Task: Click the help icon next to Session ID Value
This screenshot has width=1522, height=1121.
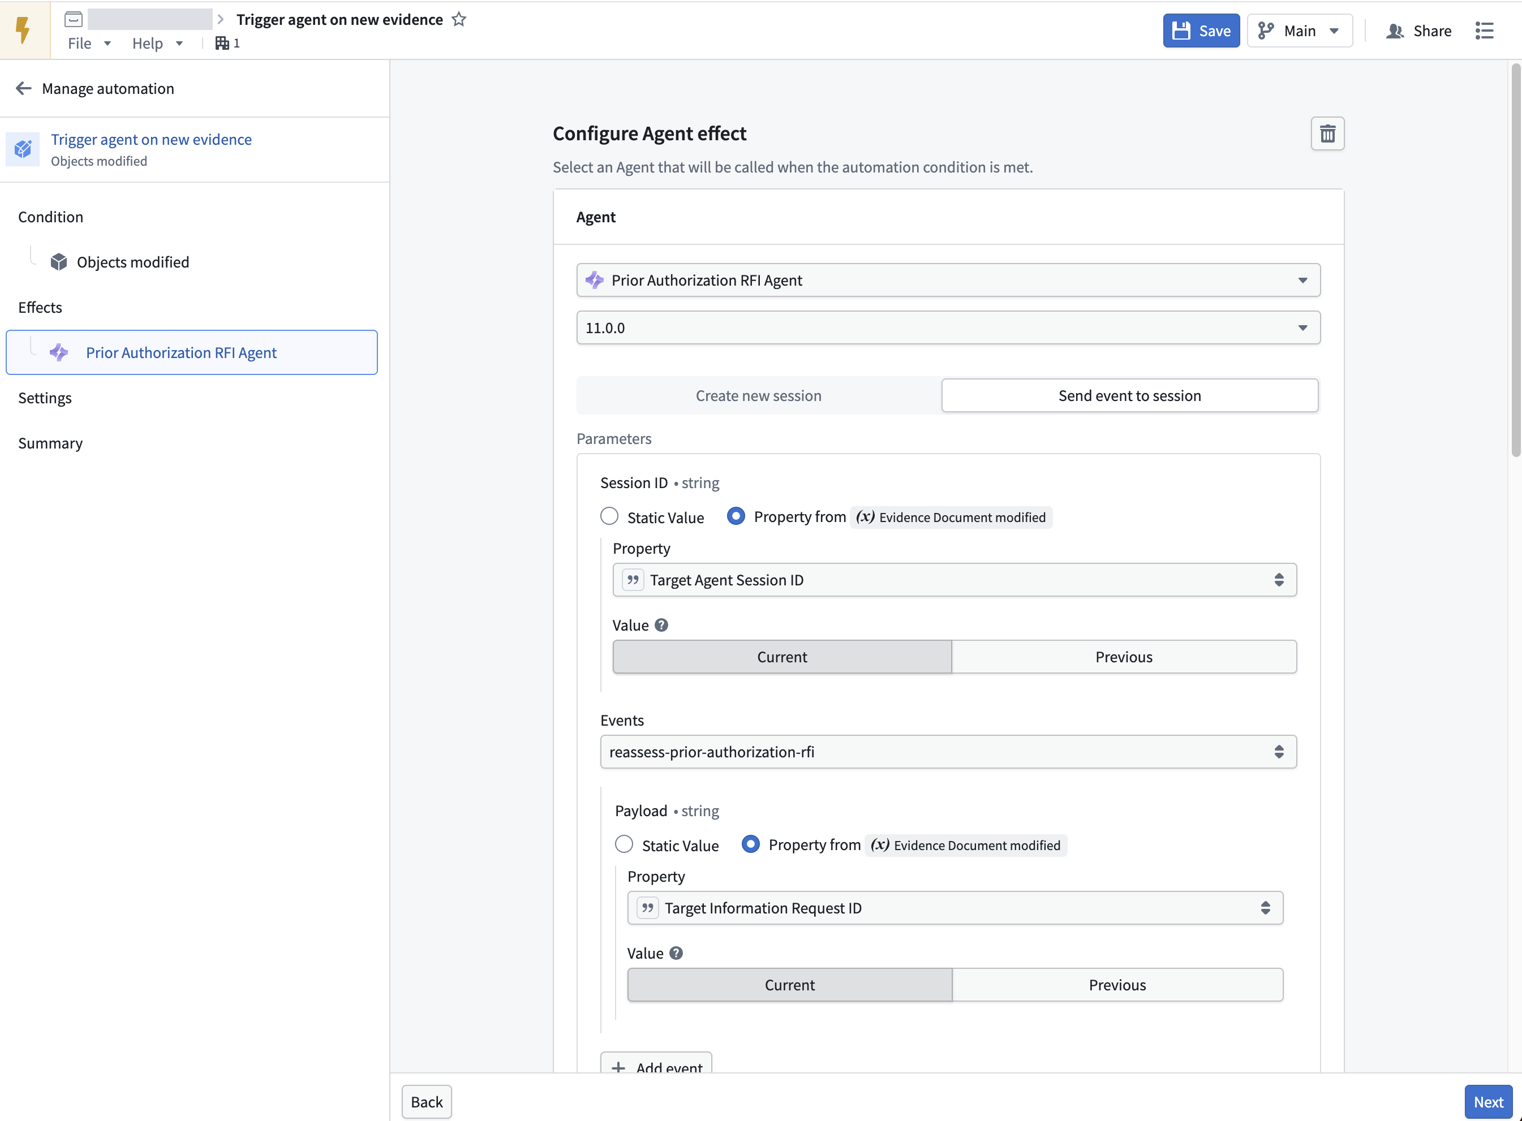Action: [661, 625]
